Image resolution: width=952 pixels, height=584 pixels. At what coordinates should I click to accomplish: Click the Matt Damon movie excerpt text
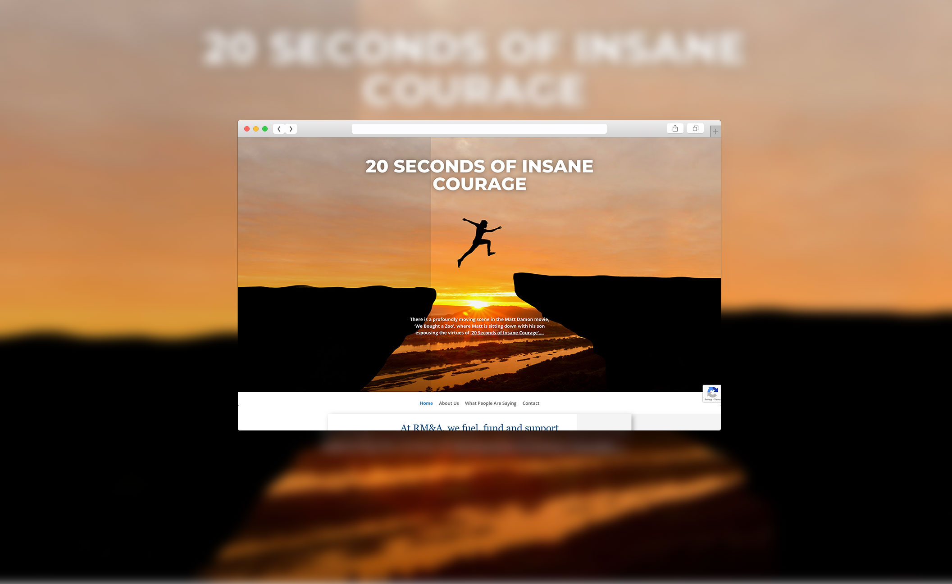(x=479, y=326)
